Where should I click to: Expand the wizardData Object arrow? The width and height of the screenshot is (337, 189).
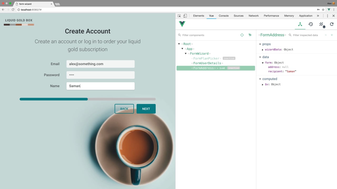coord(263,50)
